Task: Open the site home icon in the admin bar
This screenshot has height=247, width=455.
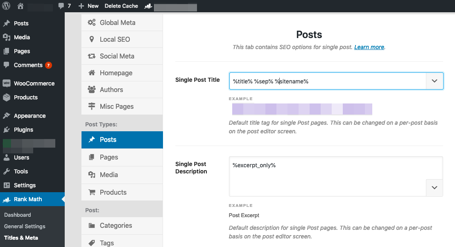Action: pos(20,6)
